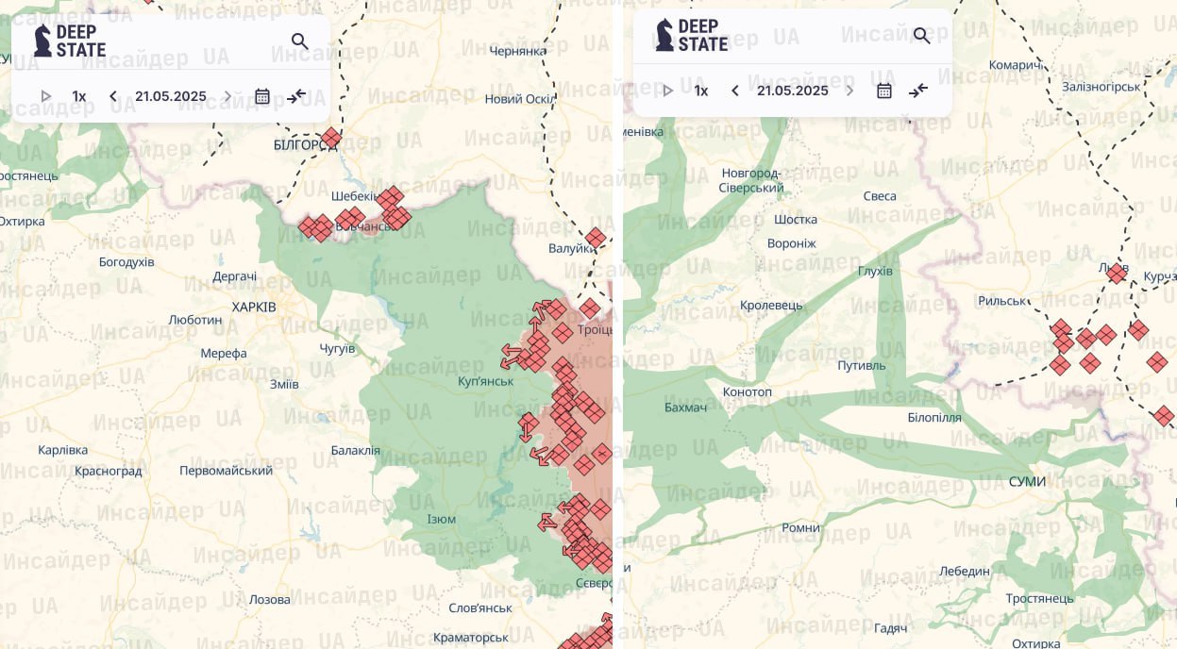Click the СУМИ city label

tap(1027, 482)
